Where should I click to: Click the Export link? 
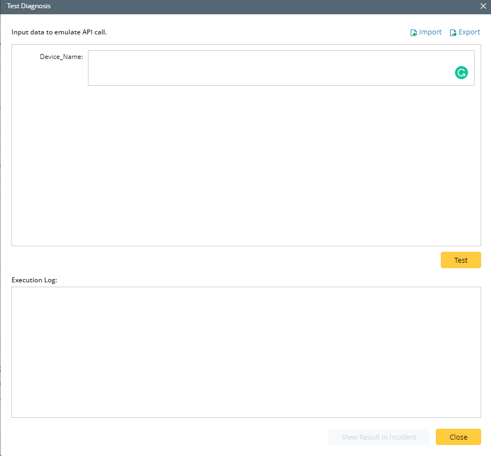(469, 32)
